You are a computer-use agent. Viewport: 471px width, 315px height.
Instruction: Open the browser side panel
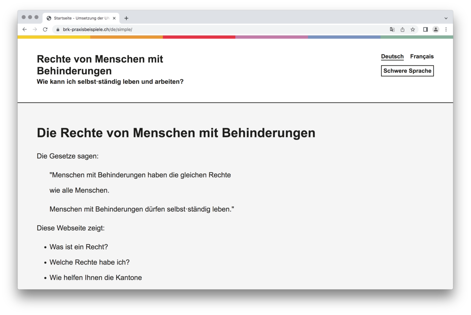425,30
